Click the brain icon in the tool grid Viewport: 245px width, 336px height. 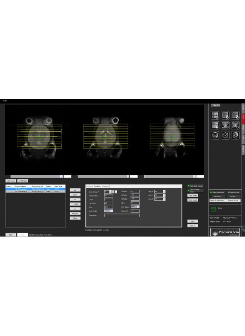tap(235, 136)
